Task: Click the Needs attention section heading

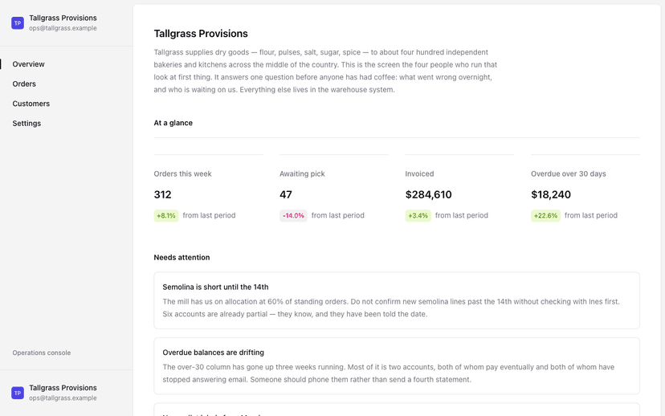Action: point(182,258)
